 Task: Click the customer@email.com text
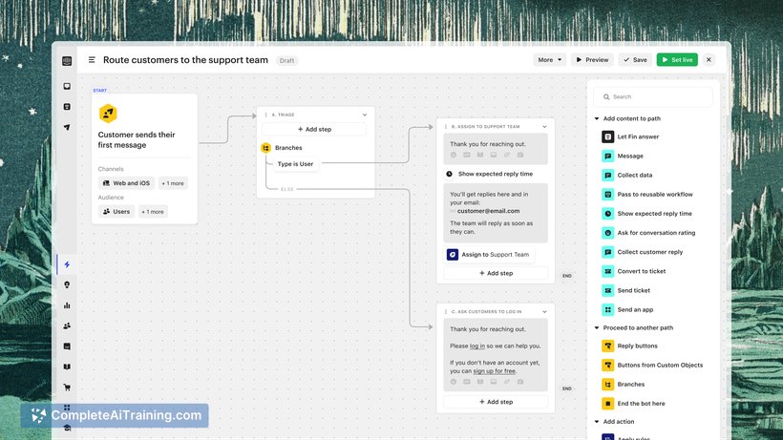coord(488,211)
